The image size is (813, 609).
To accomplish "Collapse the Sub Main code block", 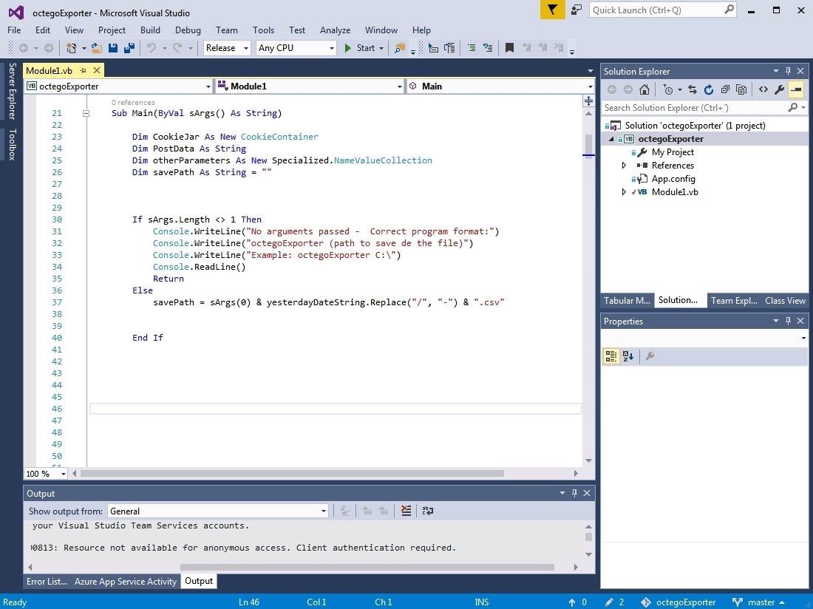I will (86, 113).
